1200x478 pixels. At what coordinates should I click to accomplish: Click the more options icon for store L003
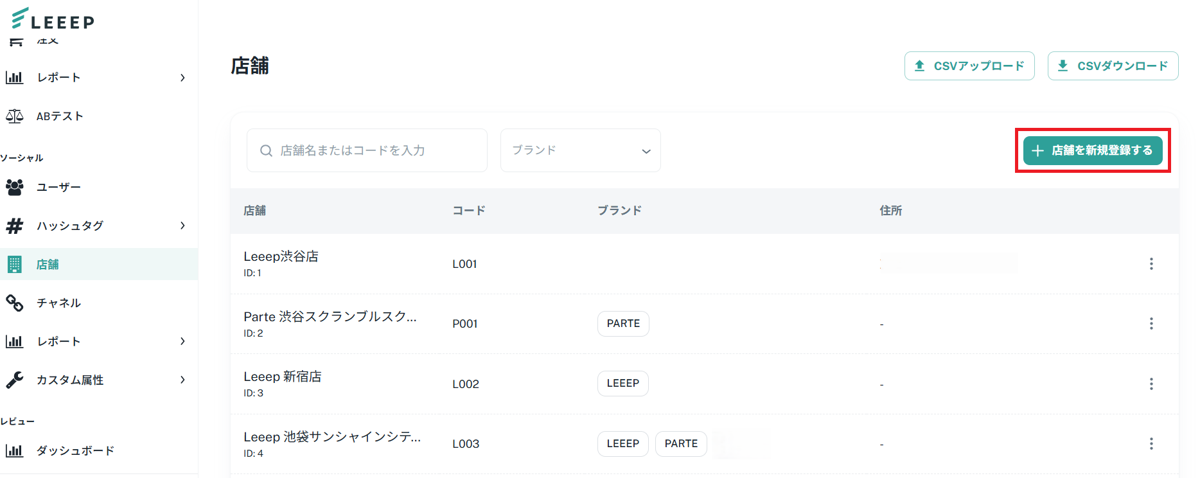pos(1151,444)
